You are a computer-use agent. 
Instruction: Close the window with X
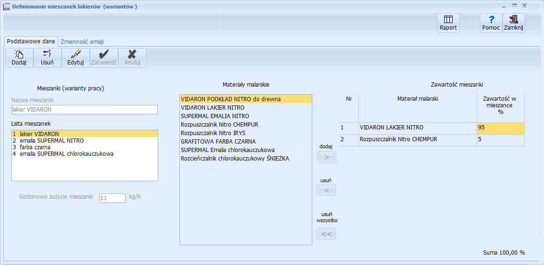pyautogui.click(x=525, y=6)
